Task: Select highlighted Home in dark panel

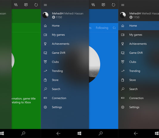Action: tap(139, 26)
